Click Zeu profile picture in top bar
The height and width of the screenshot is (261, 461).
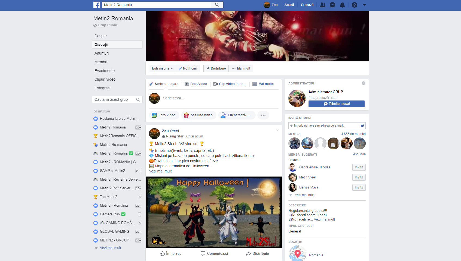point(267,5)
